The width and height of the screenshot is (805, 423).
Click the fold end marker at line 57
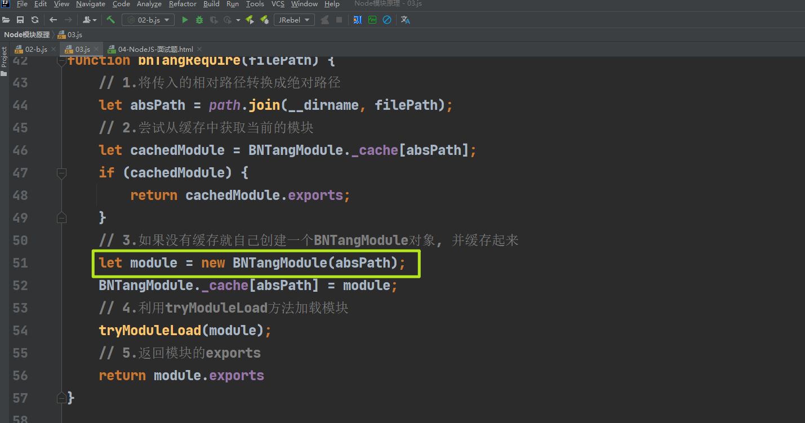pos(62,398)
